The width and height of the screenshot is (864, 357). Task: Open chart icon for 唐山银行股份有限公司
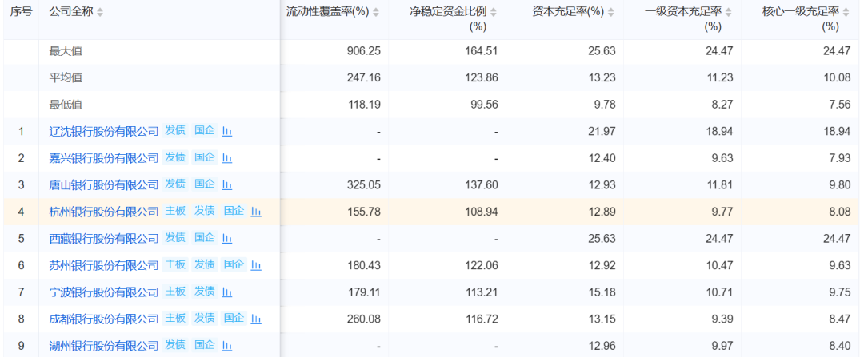coord(226,184)
